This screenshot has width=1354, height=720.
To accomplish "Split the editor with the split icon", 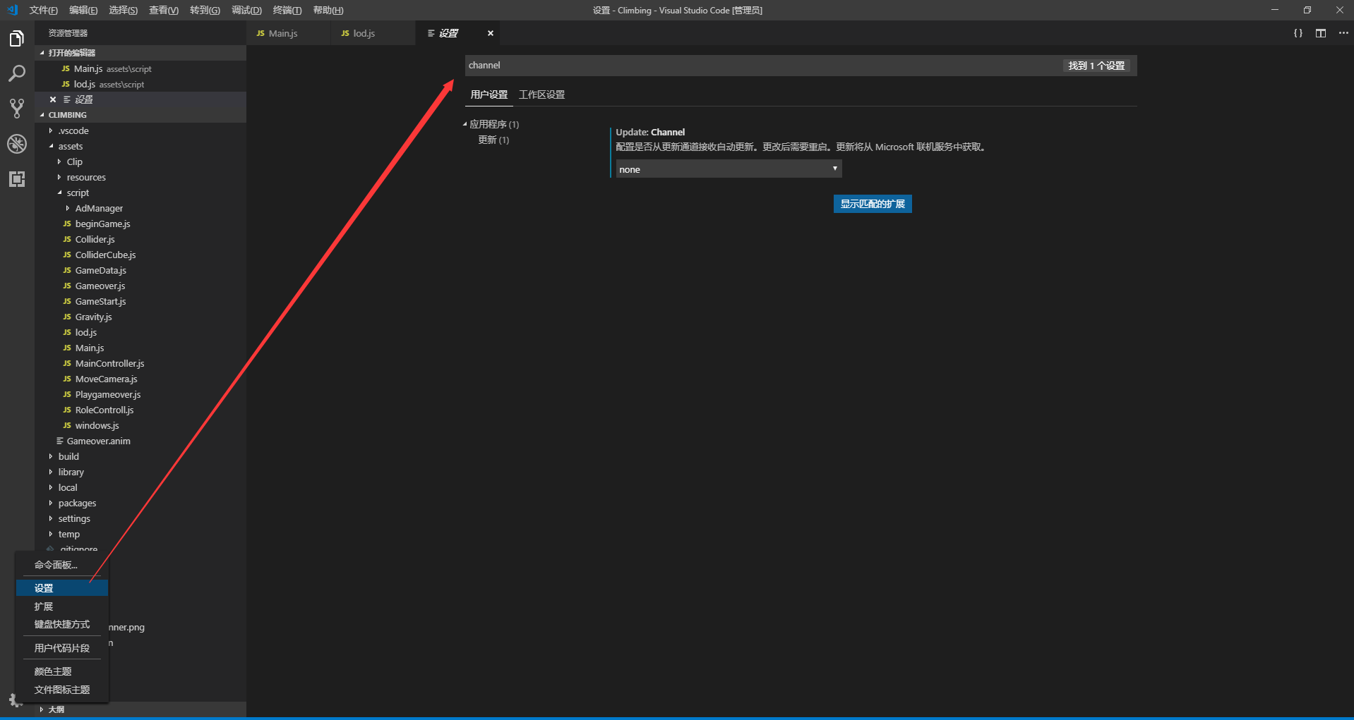I will (x=1321, y=32).
